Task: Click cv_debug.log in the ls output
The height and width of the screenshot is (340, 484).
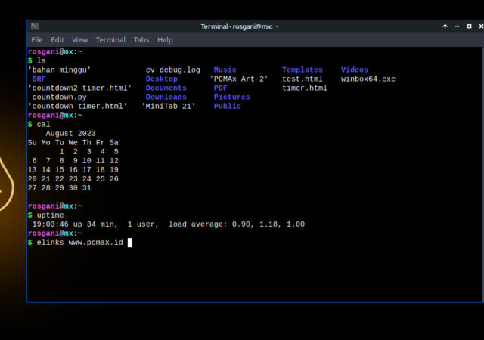Action: pos(172,70)
